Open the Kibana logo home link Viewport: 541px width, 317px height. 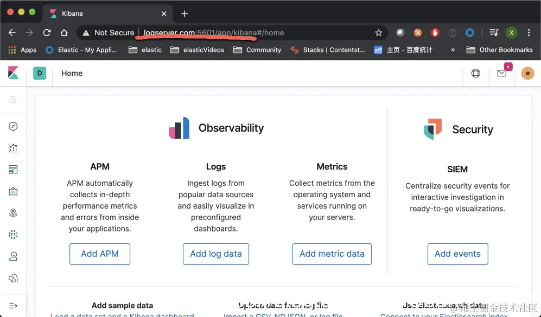click(x=13, y=73)
